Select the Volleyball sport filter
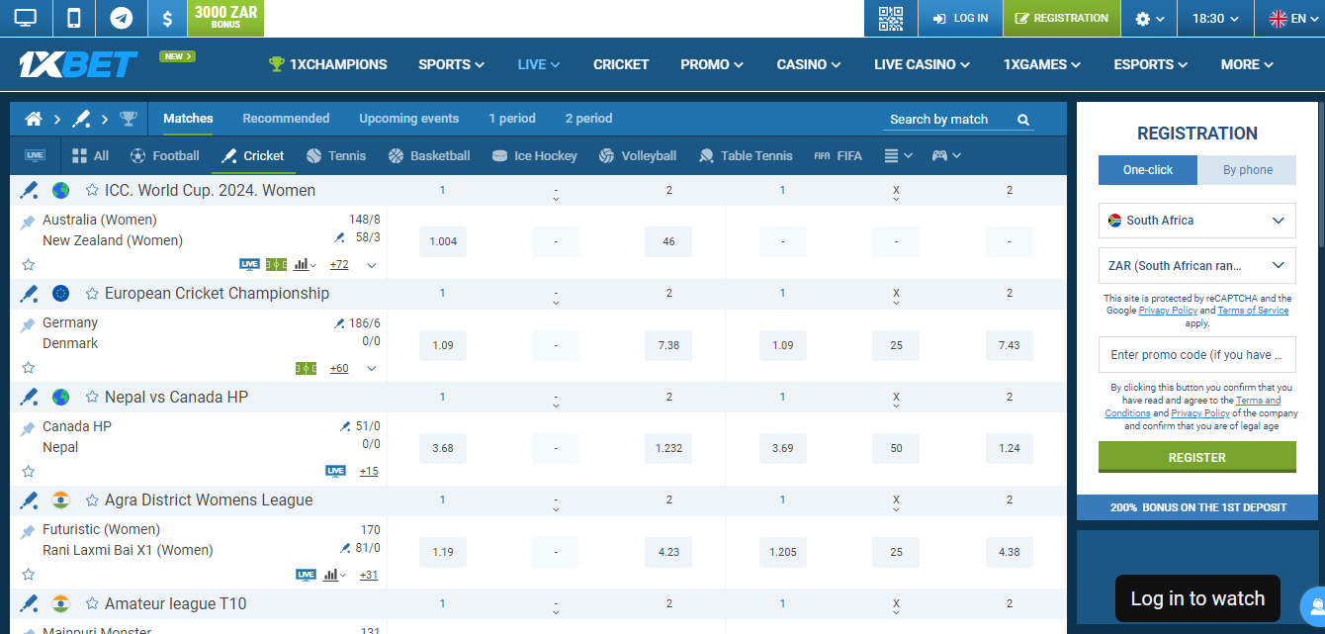The width and height of the screenshot is (1325, 634). click(638, 155)
